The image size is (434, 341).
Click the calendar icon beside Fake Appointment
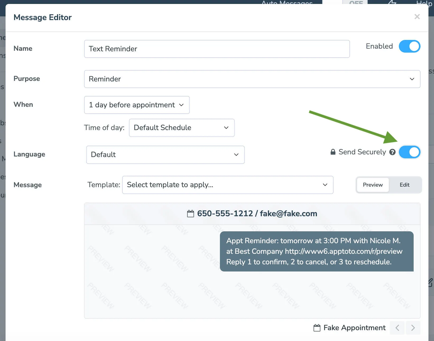[x=317, y=328]
